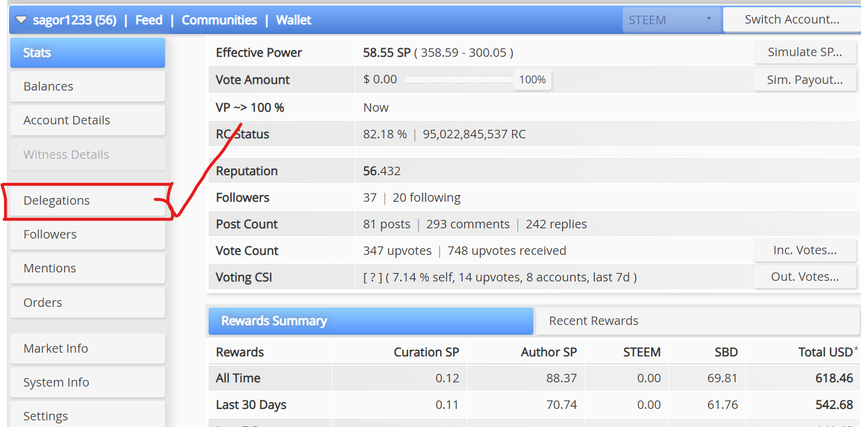
Task: Click the Switch Account button
Action: (x=791, y=19)
